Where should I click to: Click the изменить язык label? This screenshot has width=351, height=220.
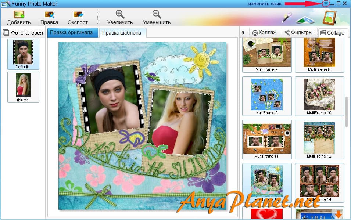coord(265,4)
